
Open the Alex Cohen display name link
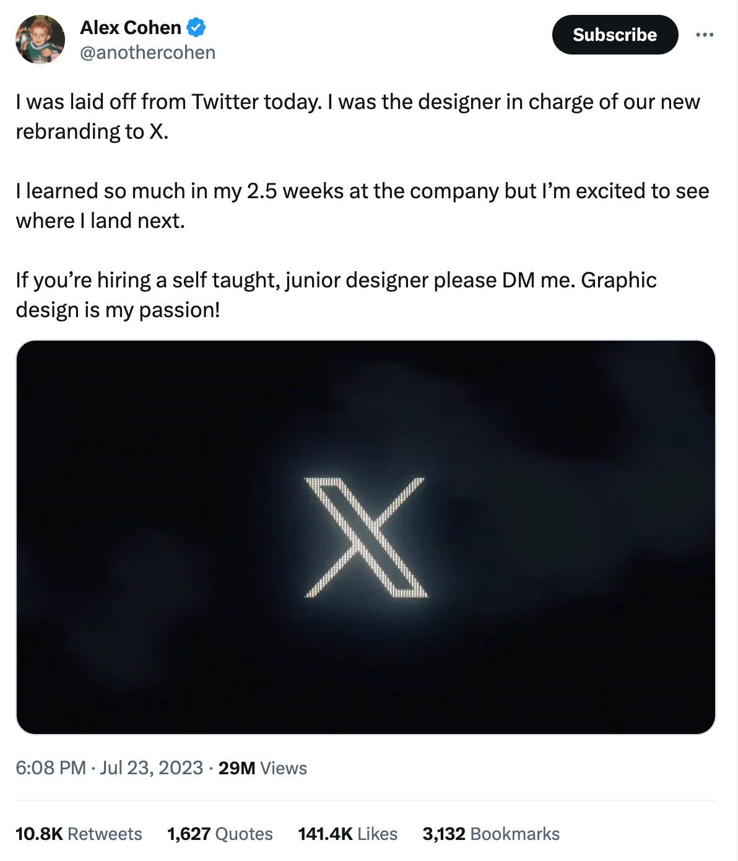131,28
